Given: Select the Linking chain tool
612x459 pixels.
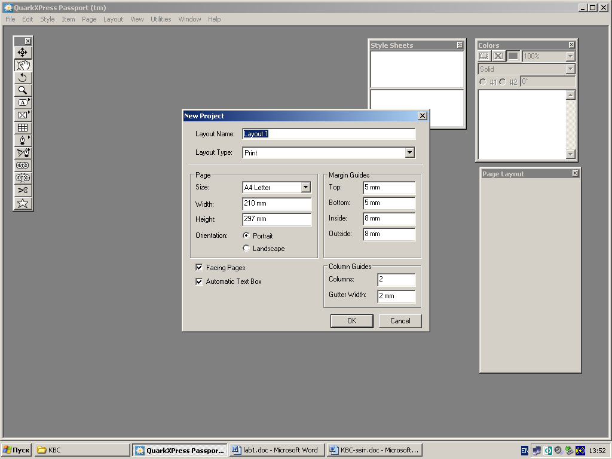Looking at the screenshot, I should pyautogui.click(x=23, y=165).
